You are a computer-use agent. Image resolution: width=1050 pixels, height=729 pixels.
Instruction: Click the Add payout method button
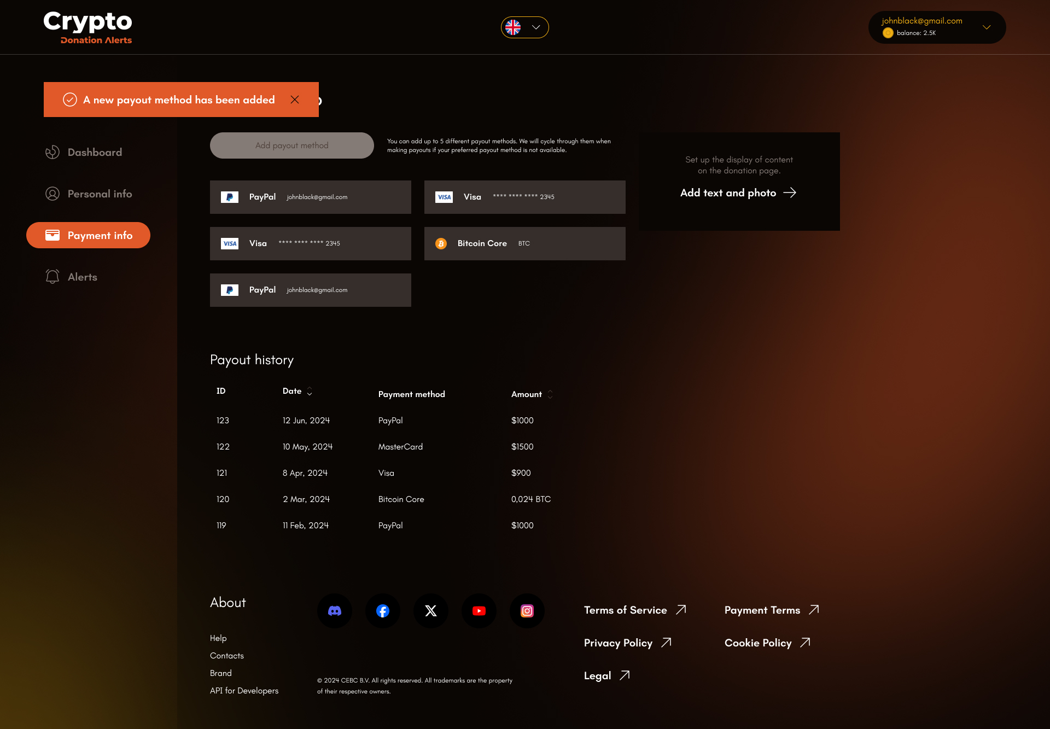pos(291,145)
